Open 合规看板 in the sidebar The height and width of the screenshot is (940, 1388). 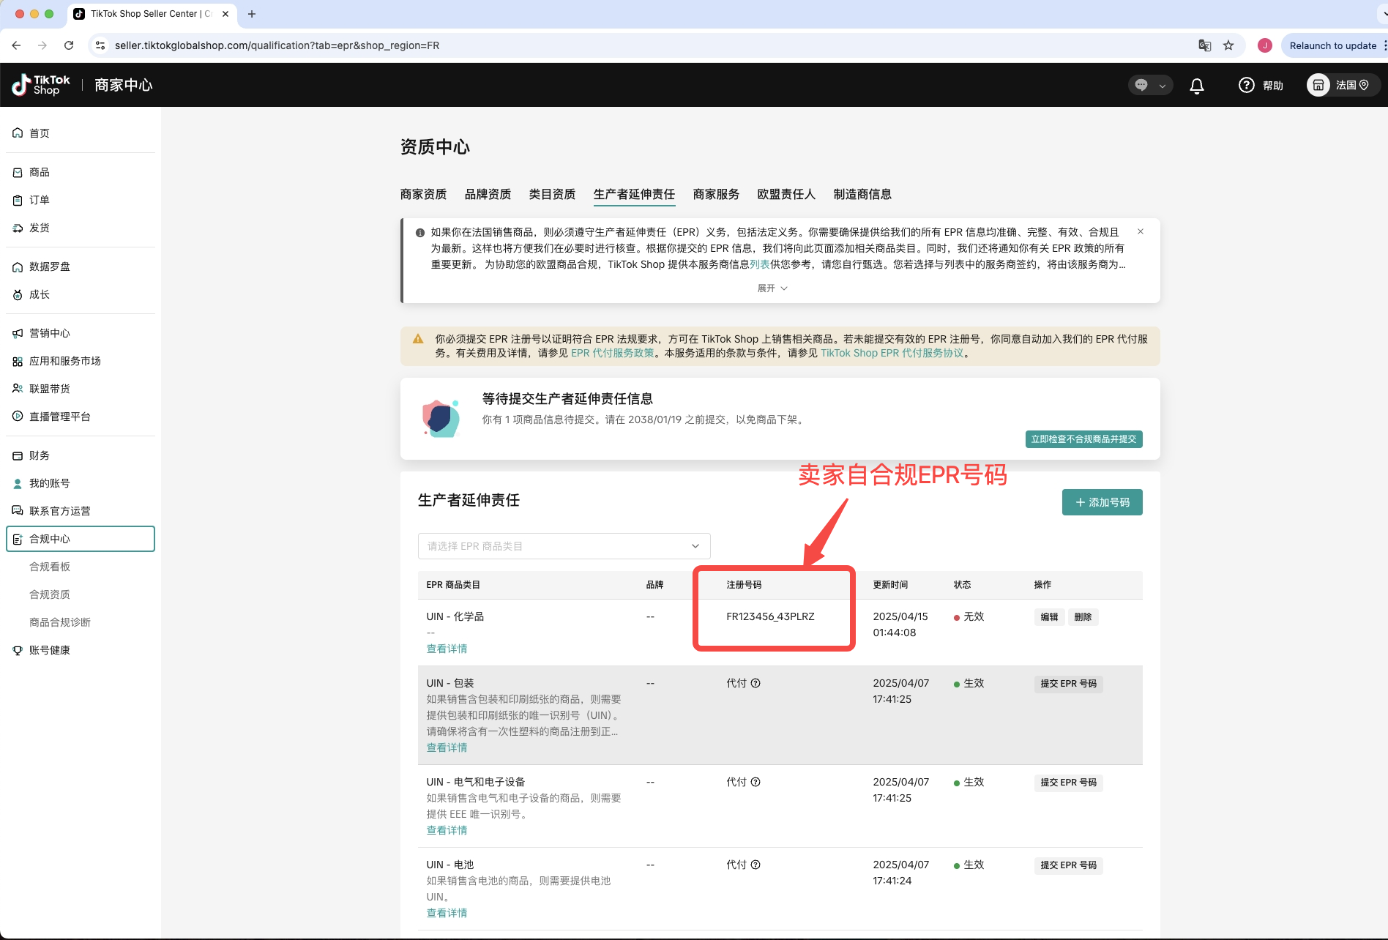click(50, 567)
